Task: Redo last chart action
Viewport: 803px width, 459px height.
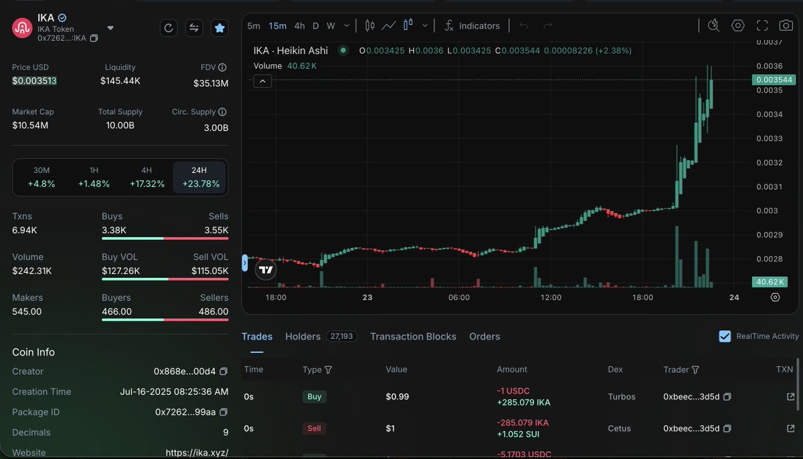Action: [x=548, y=25]
